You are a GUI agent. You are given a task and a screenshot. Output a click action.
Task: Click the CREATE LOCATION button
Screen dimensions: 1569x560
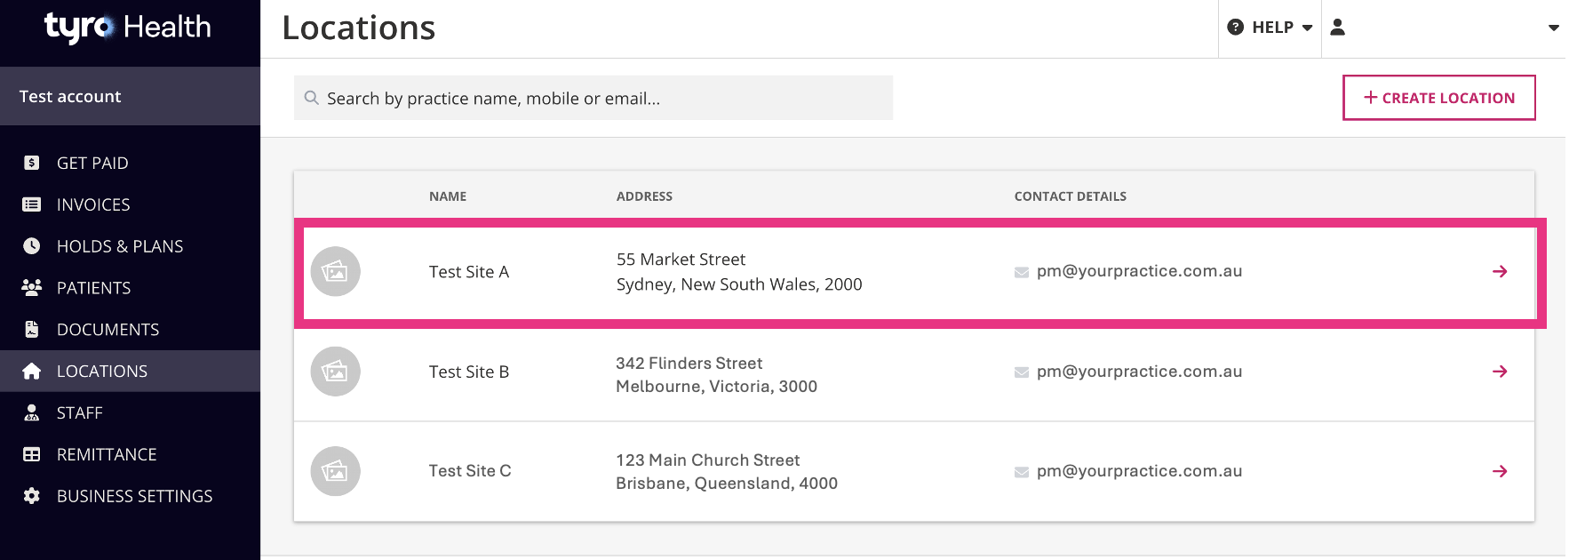coord(1438,98)
